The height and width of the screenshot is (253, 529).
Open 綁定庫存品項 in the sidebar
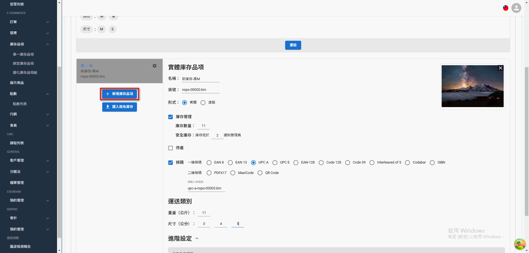tap(23, 64)
